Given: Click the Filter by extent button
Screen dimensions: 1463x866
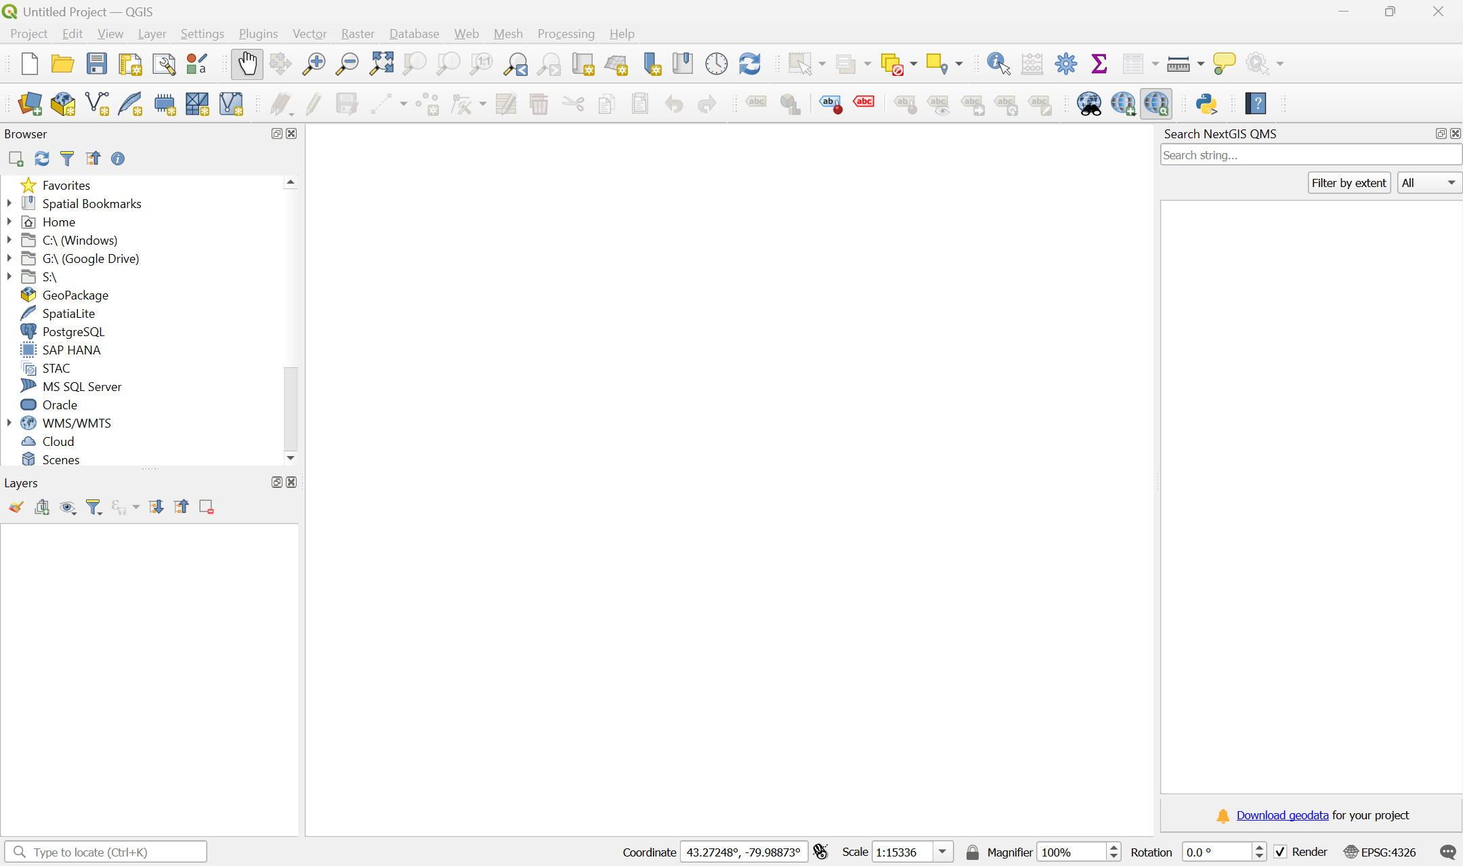Looking at the screenshot, I should (x=1349, y=183).
